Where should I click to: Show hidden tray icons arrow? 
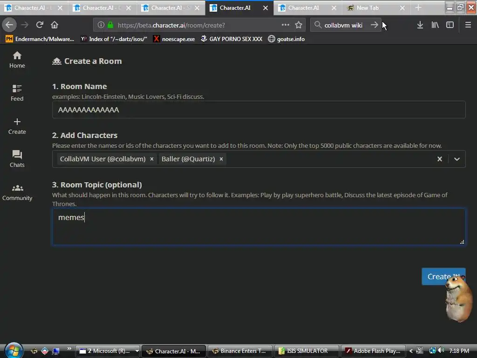[411, 351]
